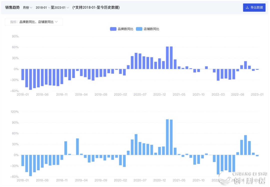This screenshot has width=270, height=187.
Task: Click the chevron arrow beside 月份
Action: 31,8
